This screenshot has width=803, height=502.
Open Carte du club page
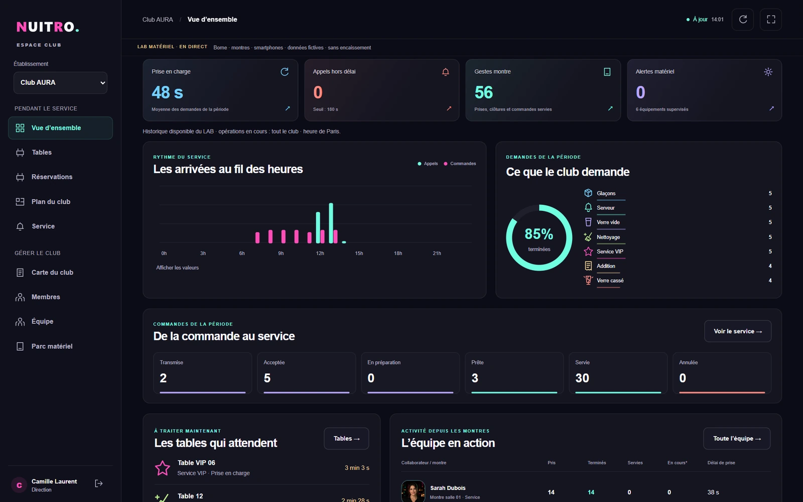[x=60, y=273]
